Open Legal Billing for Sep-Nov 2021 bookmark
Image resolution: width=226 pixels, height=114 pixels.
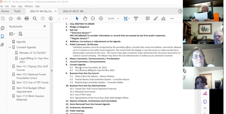coord(34,60)
